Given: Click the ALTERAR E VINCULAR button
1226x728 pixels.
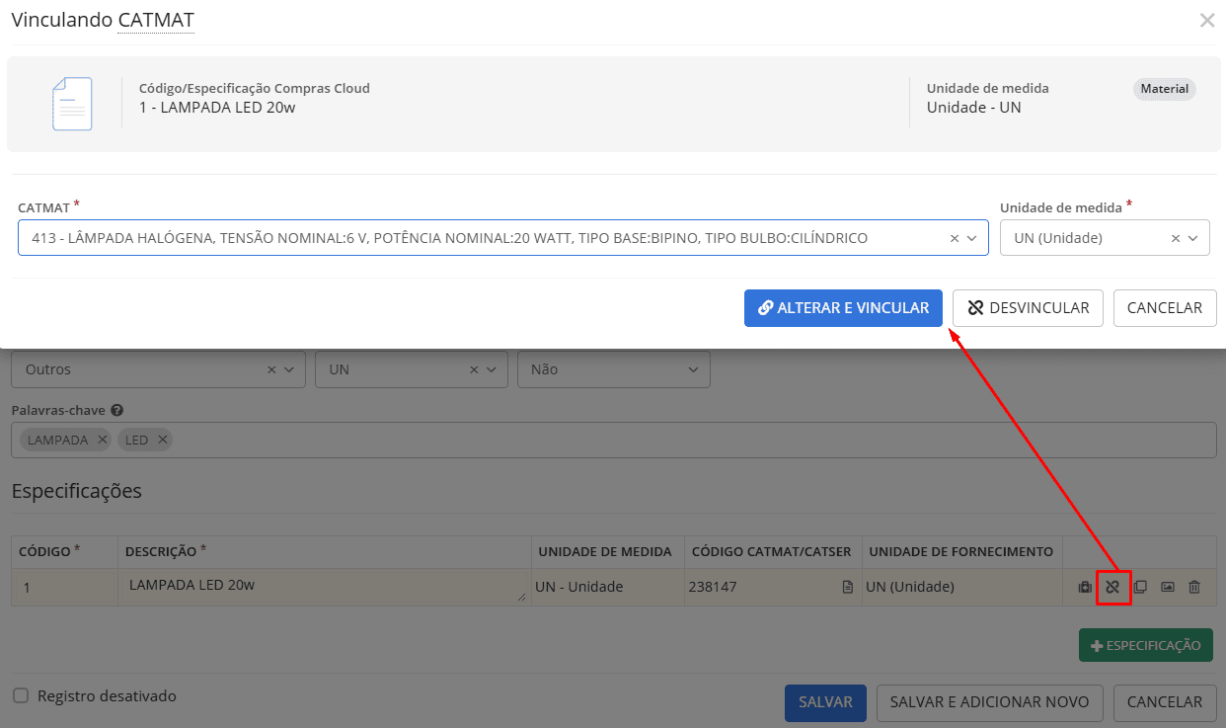Looking at the screenshot, I should (843, 308).
